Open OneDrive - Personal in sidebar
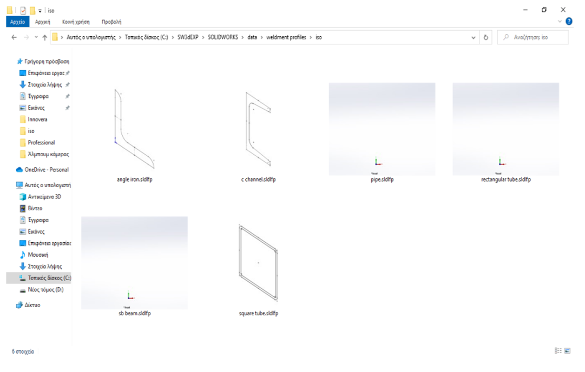This screenshot has width=585, height=372. point(47,170)
